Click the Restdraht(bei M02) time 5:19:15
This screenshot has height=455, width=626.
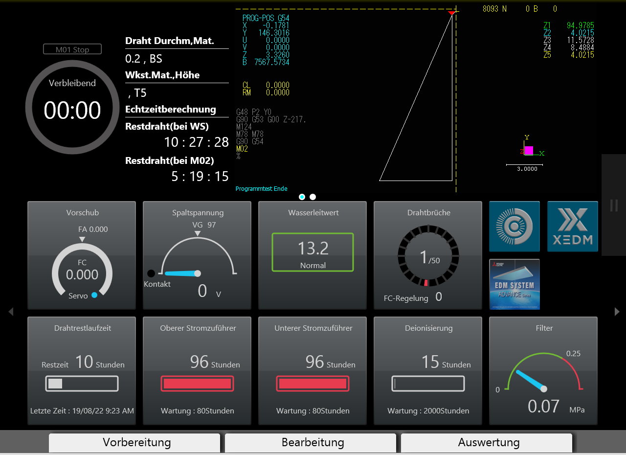click(x=200, y=177)
